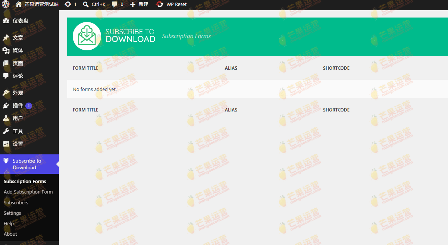Click the Subscribe to Download envelope logo

point(87,36)
